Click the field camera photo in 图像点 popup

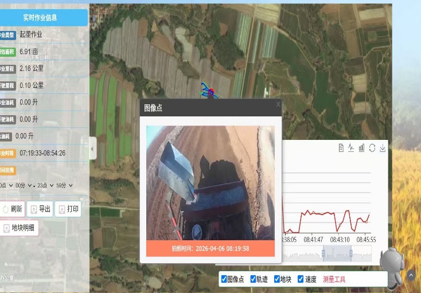coord(210,183)
